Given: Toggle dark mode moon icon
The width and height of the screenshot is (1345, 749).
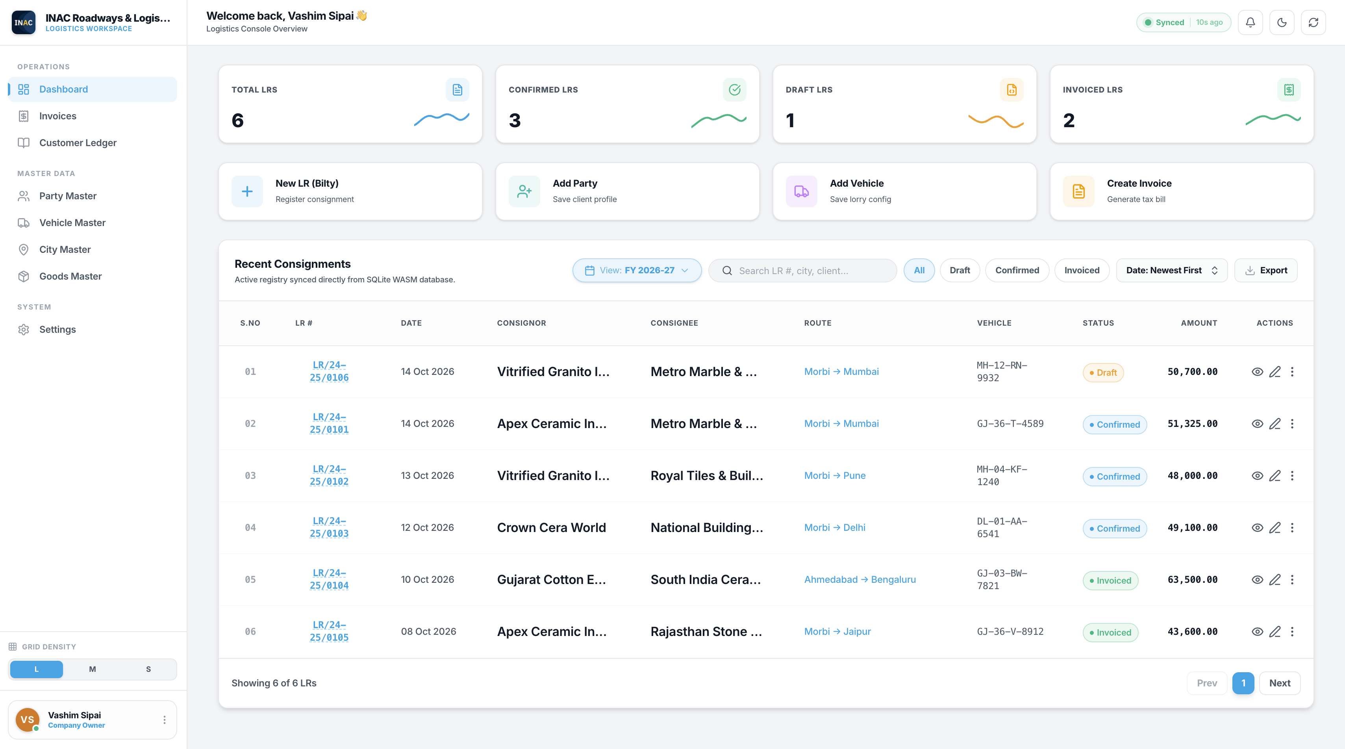Looking at the screenshot, I should point(1282,22).
